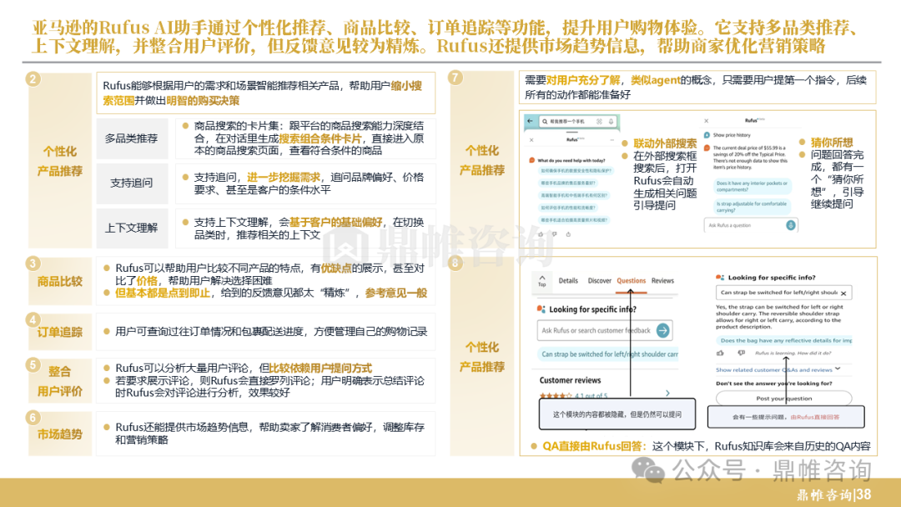Click the arrow submit button in customer feedback search
The width and height of the screenshot is (901, 507).
[663, 330]
